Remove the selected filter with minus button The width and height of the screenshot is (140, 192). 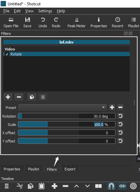click(x=19, y=97)
